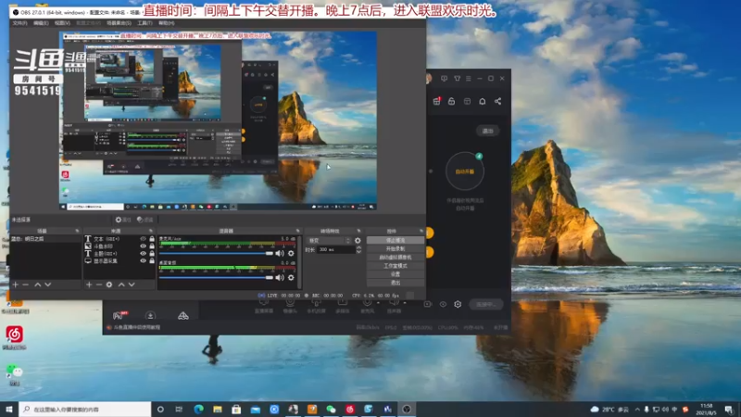Mute the microphone/Aux speaker icon
Screen dimensions: 741x417
click(x=280, y=253)
